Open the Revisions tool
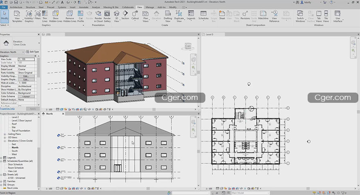 tap(245, 15)
